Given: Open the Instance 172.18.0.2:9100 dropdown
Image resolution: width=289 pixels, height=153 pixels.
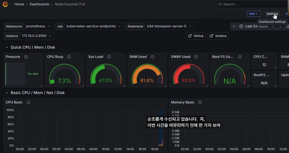Looking at the screenshot, I should (x=37, y=36).
